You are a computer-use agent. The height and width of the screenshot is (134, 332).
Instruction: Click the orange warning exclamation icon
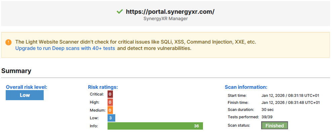pyautogui.click(x=8, y=42)
